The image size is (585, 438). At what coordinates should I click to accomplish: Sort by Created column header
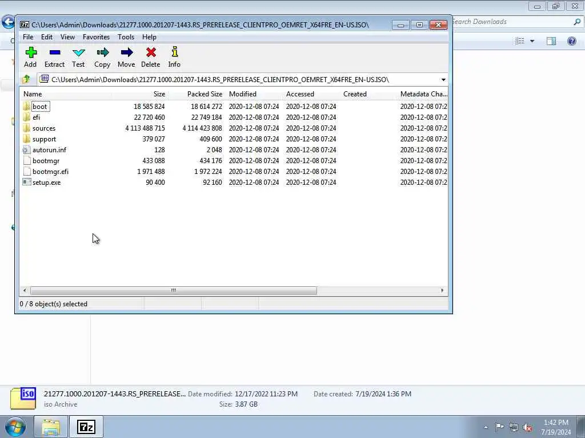click(x=368, y=94)
